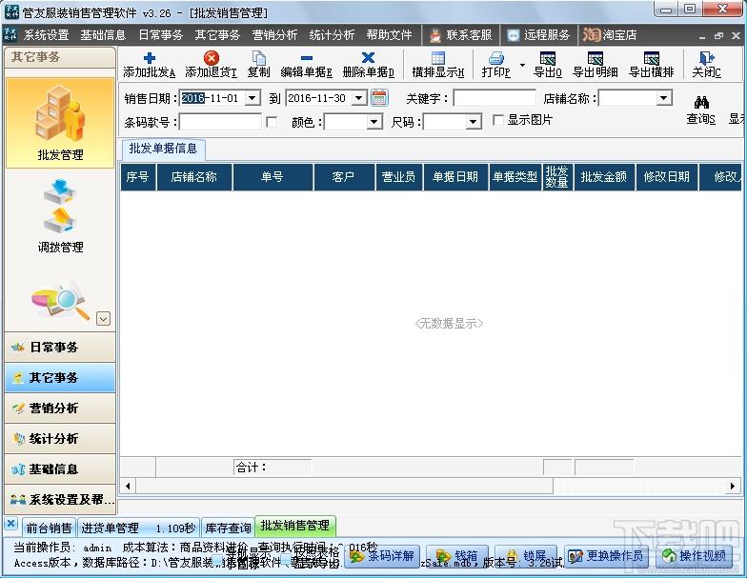Click the 添加退货 red icon
The height and width of the screenshot is (578, 747).
[x=212, y=58]
